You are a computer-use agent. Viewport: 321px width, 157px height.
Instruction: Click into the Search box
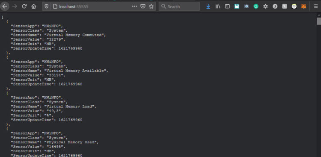tap(179, 6)
